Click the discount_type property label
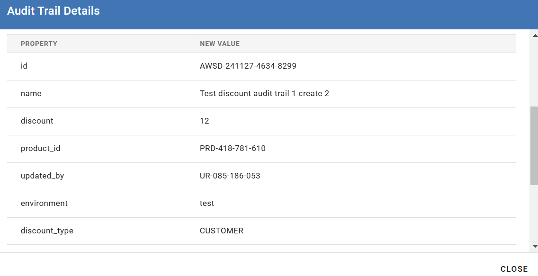This screenshot has height=276, width=538. point(47,231)
